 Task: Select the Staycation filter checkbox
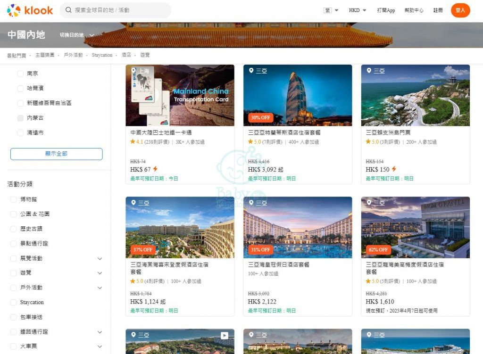coord(14,302)
